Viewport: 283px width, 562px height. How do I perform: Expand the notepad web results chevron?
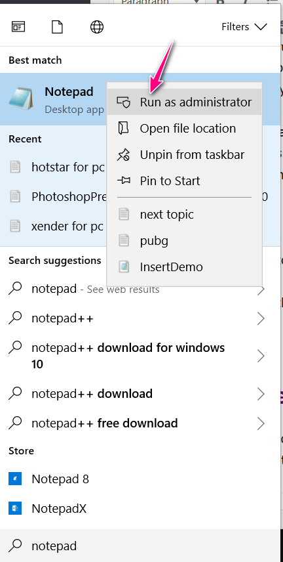coord(261,289)
